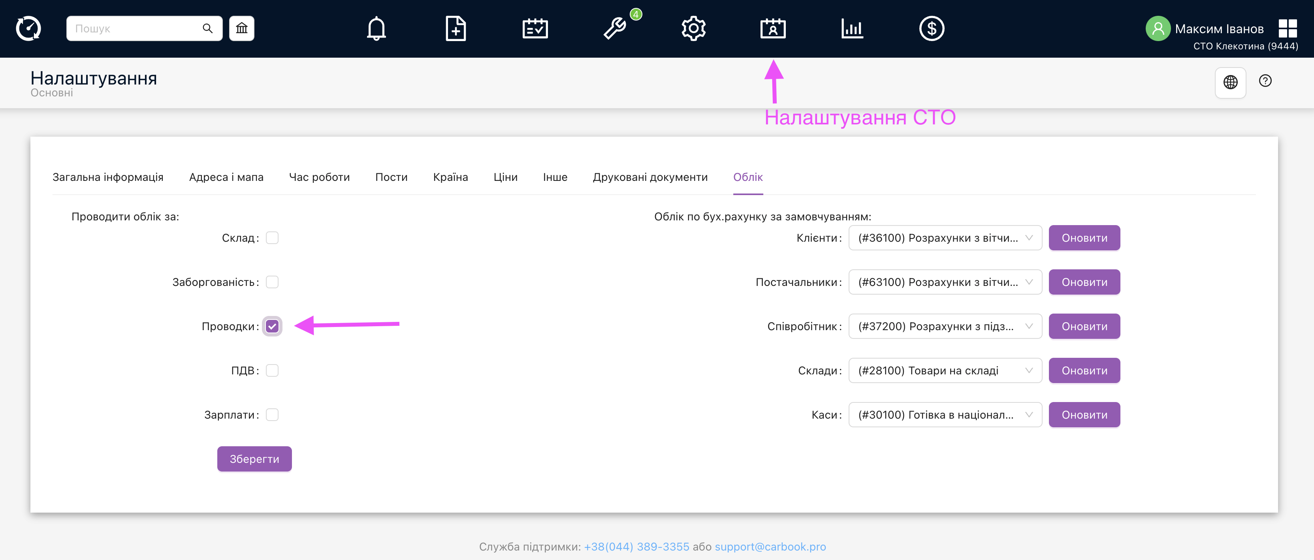This screenshot has height=560, width=1314.
Task: Enable the Склад checkbox
Action: pyautogui.click(x=272, y=238)
